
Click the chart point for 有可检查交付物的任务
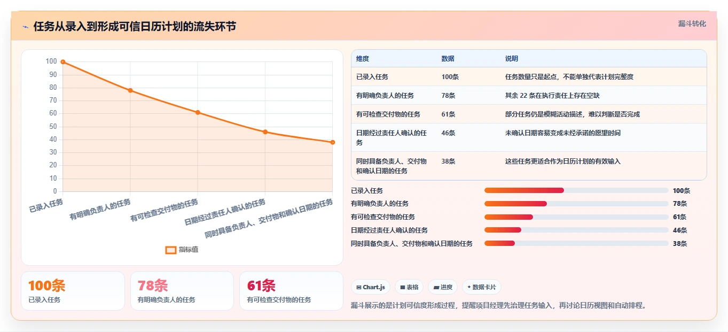click(198, 112)
